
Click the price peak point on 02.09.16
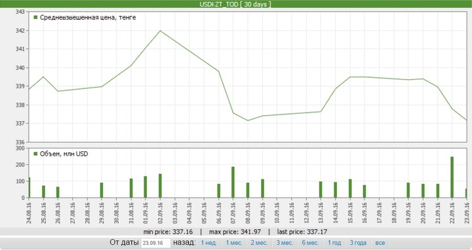[x=160, y=31]
